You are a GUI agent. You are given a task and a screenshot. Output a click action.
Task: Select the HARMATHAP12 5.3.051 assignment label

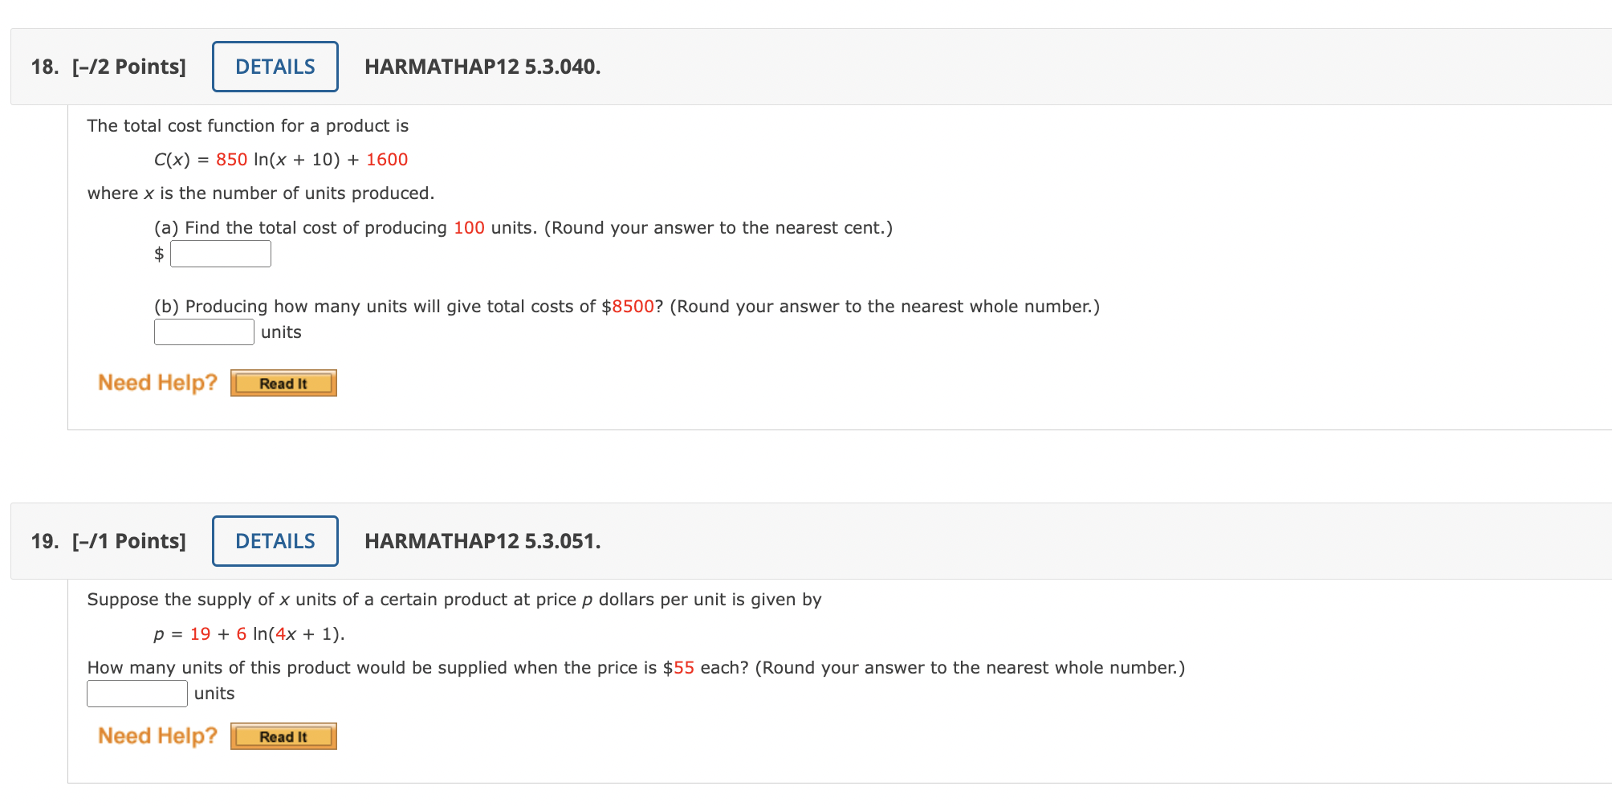(x=482, y=539)
